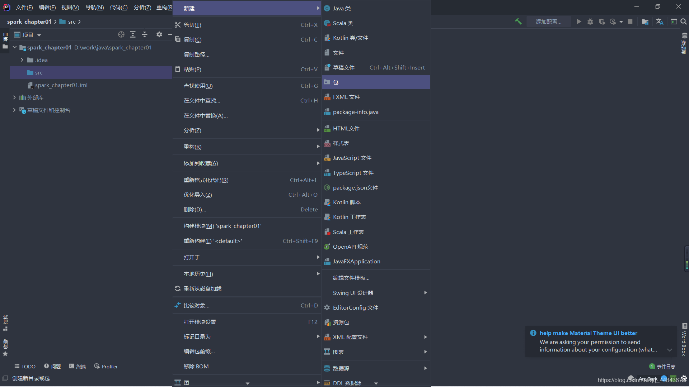
Task: Click 比较对象... compare item
Action: (247, 305)
